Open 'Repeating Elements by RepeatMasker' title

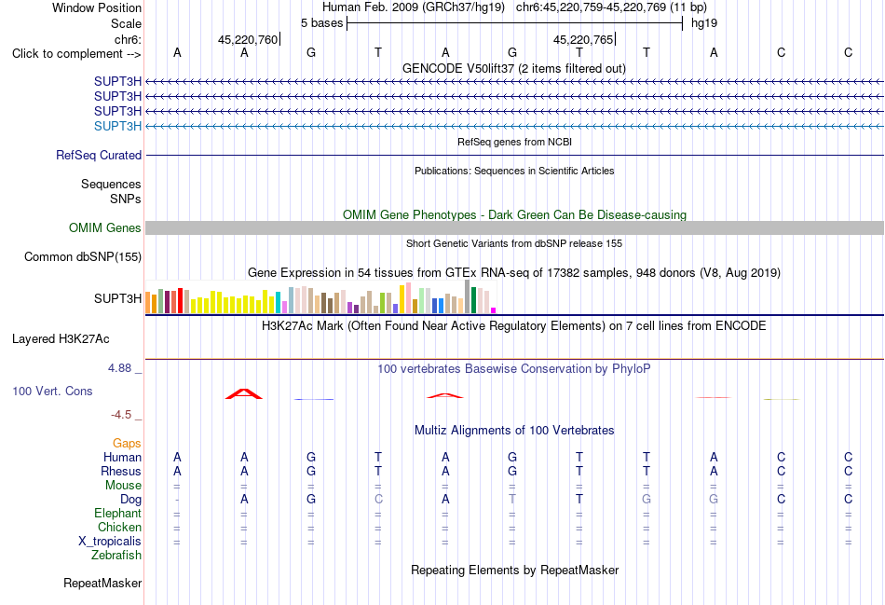tap(514, 571)
